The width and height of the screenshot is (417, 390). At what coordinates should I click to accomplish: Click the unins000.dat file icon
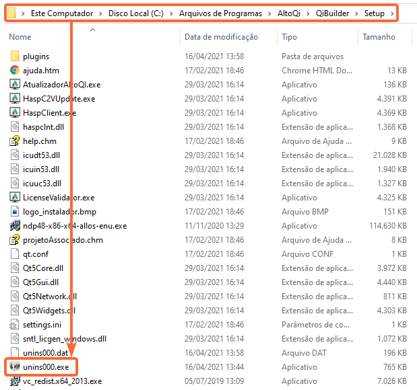15,352
